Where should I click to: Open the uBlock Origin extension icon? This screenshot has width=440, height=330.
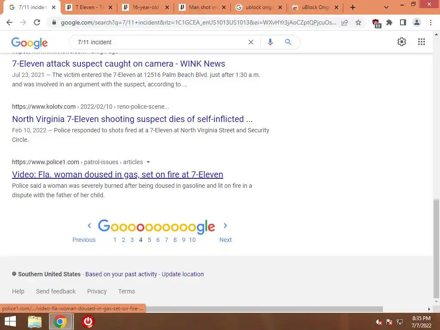[x=376, y=23]
